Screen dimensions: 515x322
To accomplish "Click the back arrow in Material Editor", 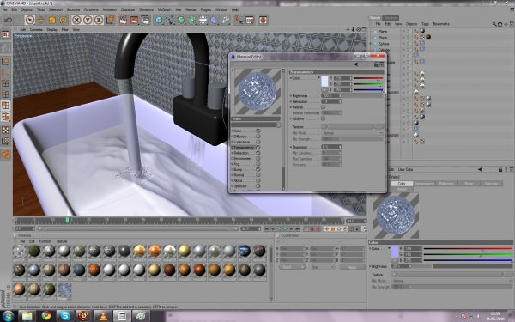I will [356, 64].
